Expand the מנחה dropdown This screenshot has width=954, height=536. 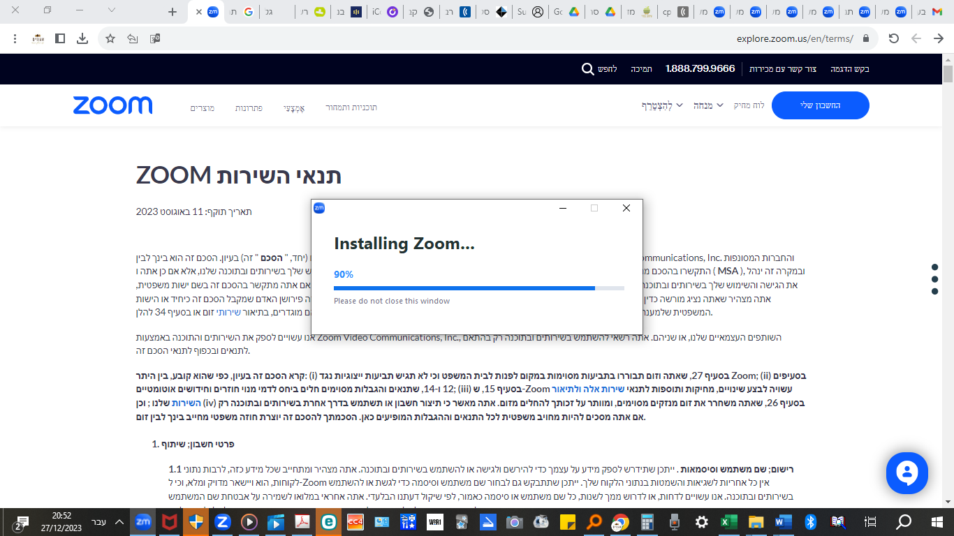click(708, 105)
